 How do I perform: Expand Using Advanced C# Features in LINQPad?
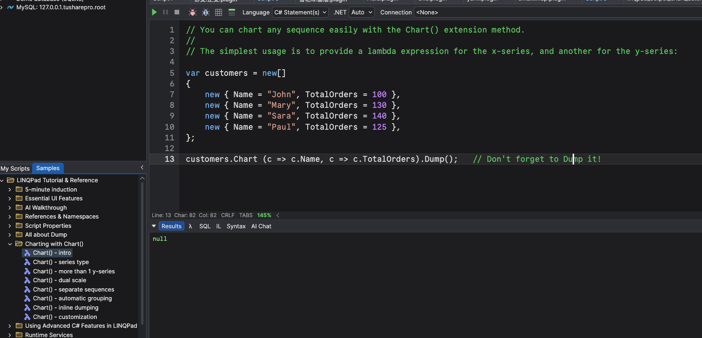[10, 326]
